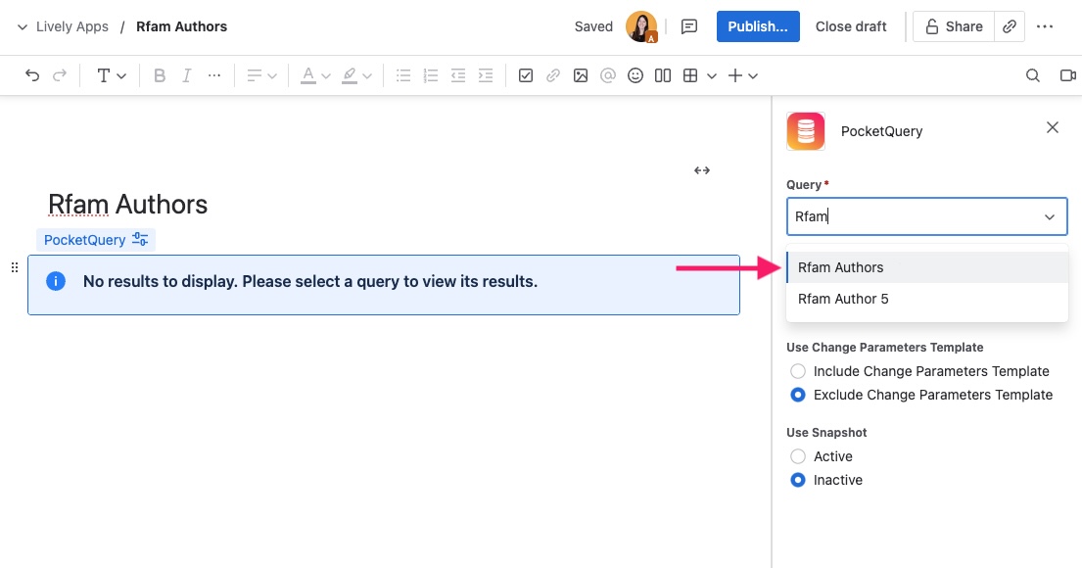Open the emoji picker
This screenshot has height=568, width=1082.
click(635, 75)
